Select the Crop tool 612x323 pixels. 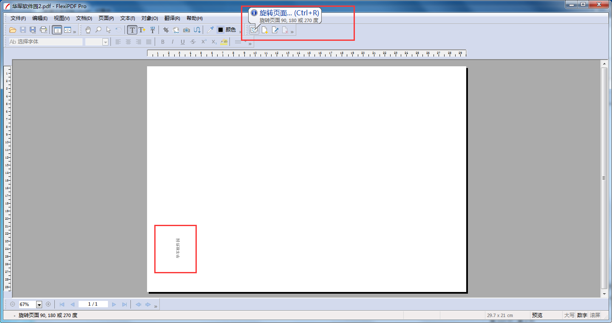(166, 30)
